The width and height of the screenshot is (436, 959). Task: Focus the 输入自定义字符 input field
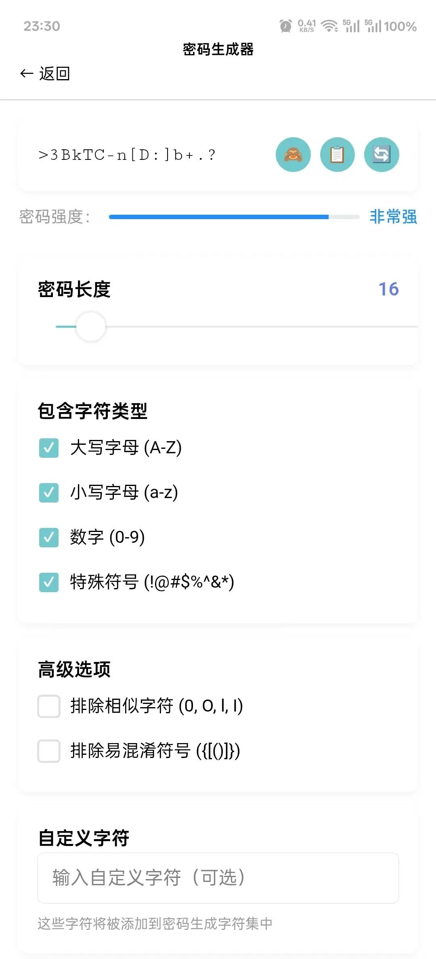pos(218,878)
